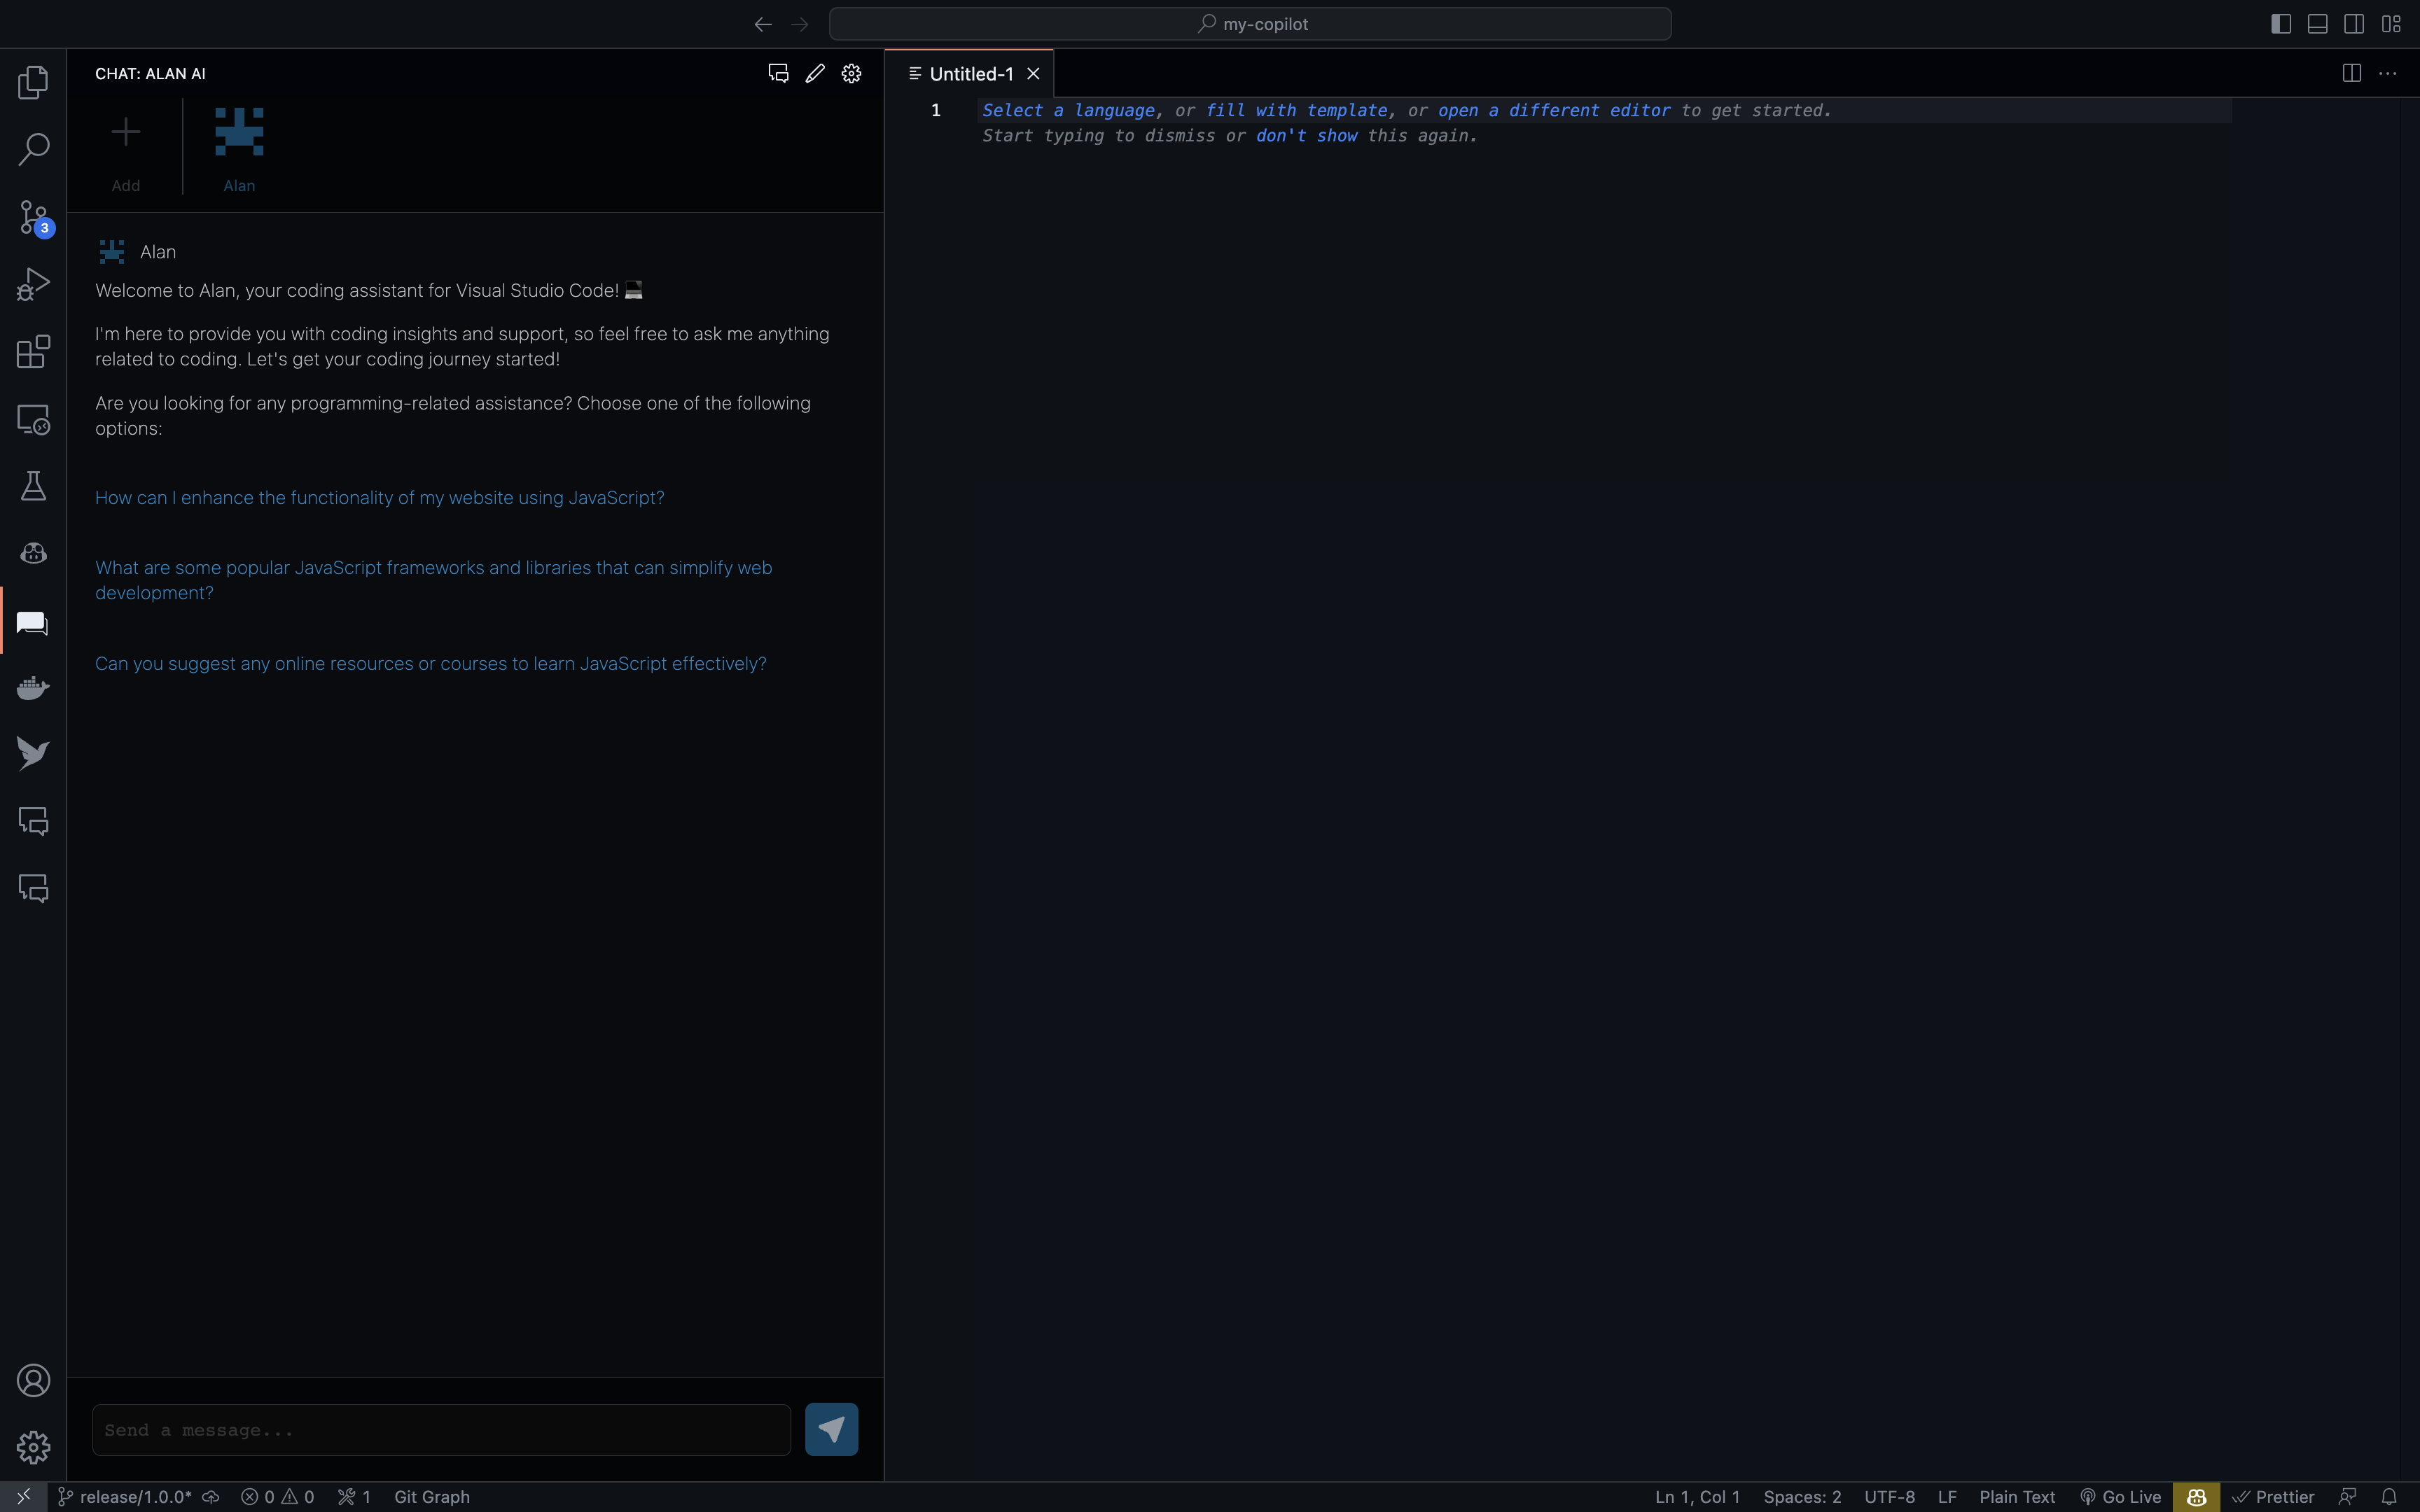Open the Source Control view
This screenshot has height=1512, width=2420.
33,217
